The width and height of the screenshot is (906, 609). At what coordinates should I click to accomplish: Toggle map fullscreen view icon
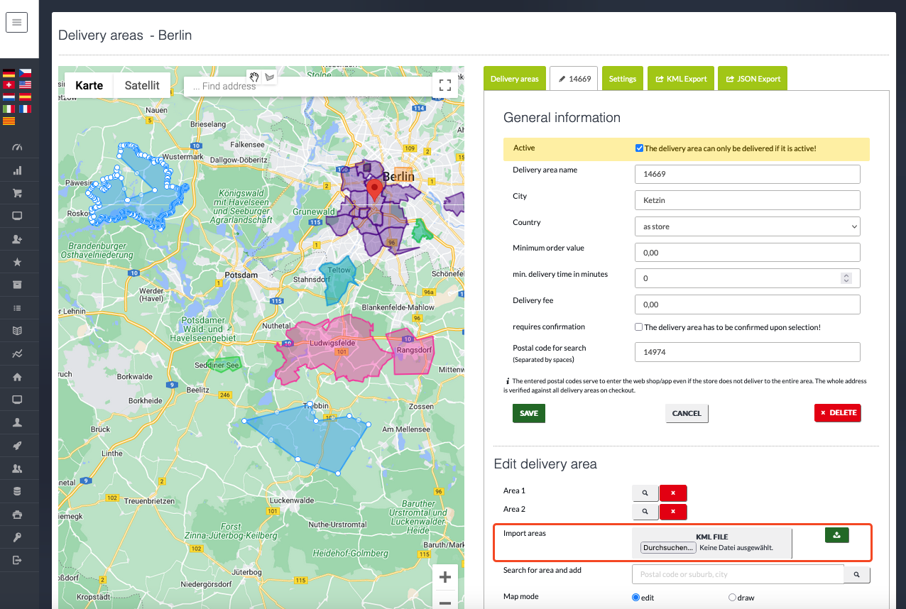[445, 85]
